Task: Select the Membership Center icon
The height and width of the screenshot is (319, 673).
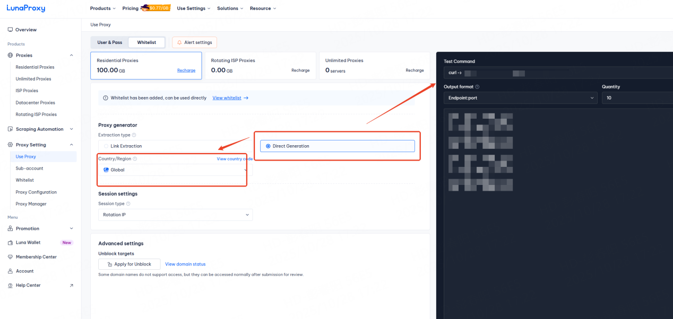Action: 9,256
